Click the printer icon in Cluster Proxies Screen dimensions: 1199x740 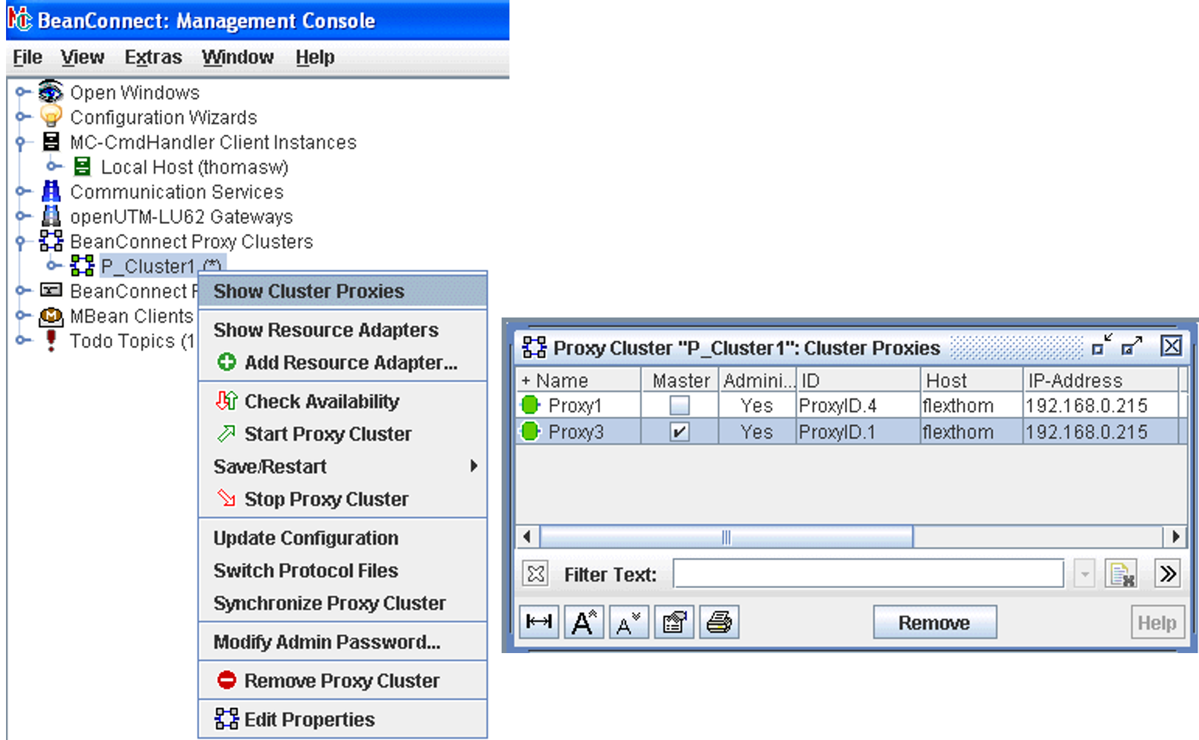tap(719, 622)
